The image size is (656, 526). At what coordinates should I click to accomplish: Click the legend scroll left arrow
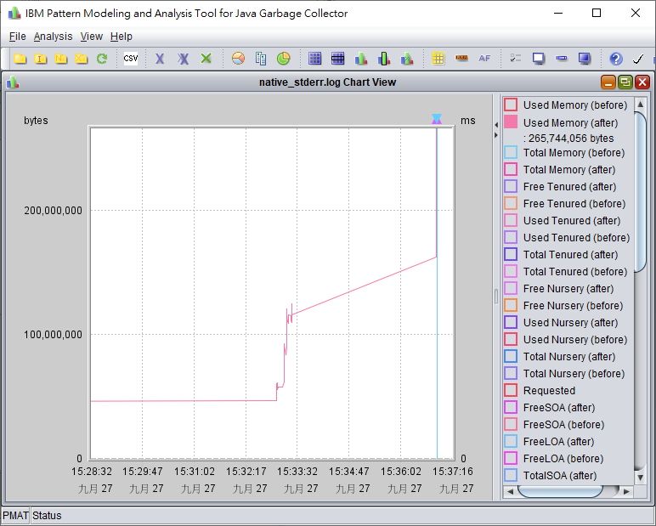(510, 492)
